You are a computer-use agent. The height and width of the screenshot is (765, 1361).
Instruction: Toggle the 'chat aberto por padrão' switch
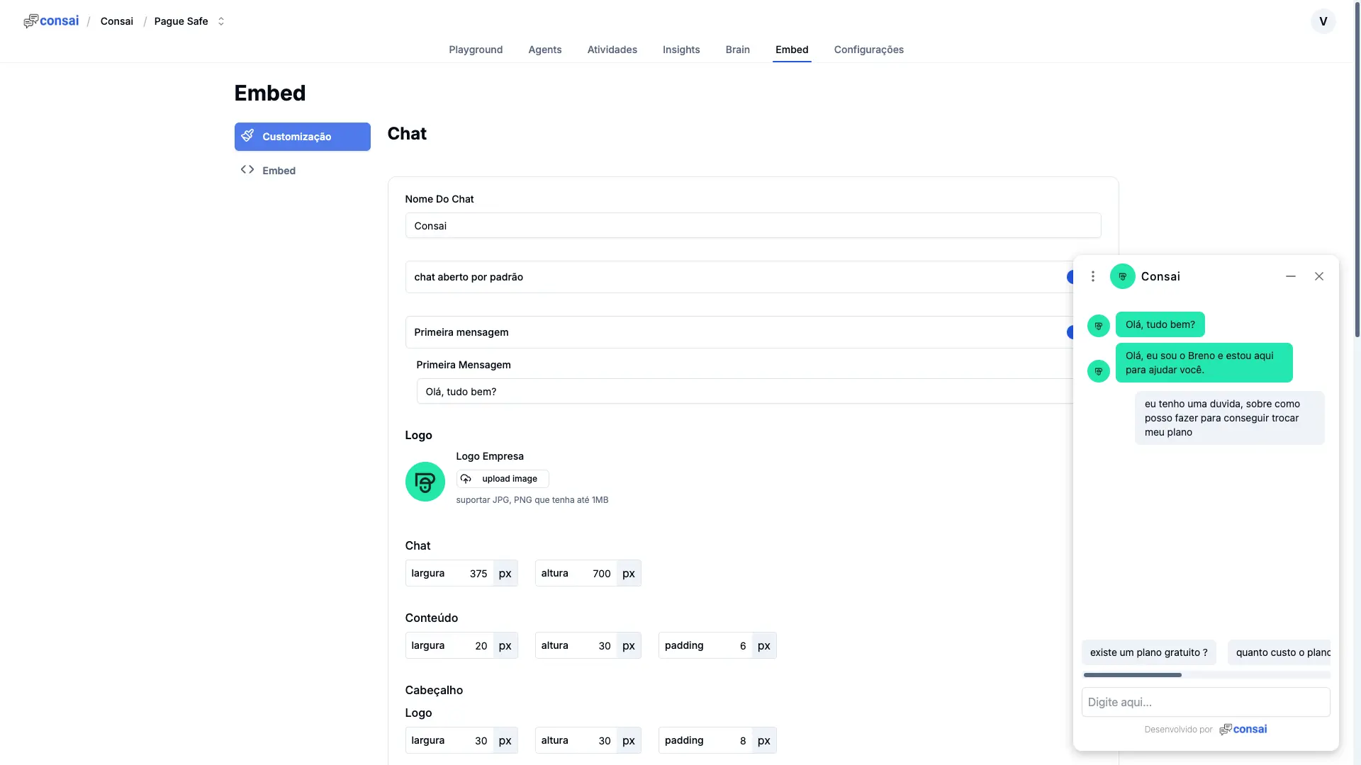[x=1070, y=277]
